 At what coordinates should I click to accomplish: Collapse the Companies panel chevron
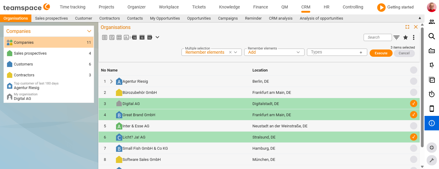coord(89,31)
